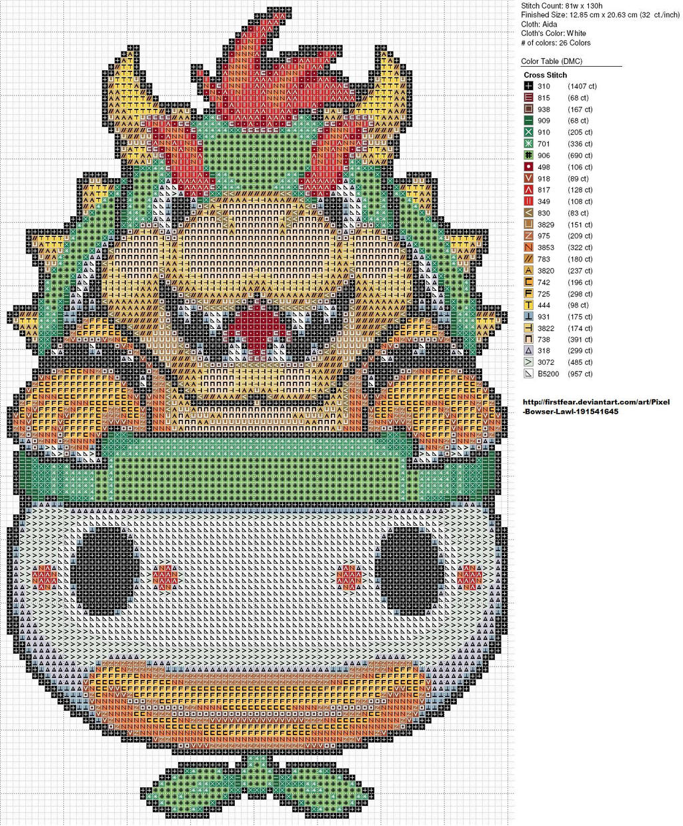The image size is (683, 826).
Task: Choose the 830 olive-brown swatch
Action: 528,213
